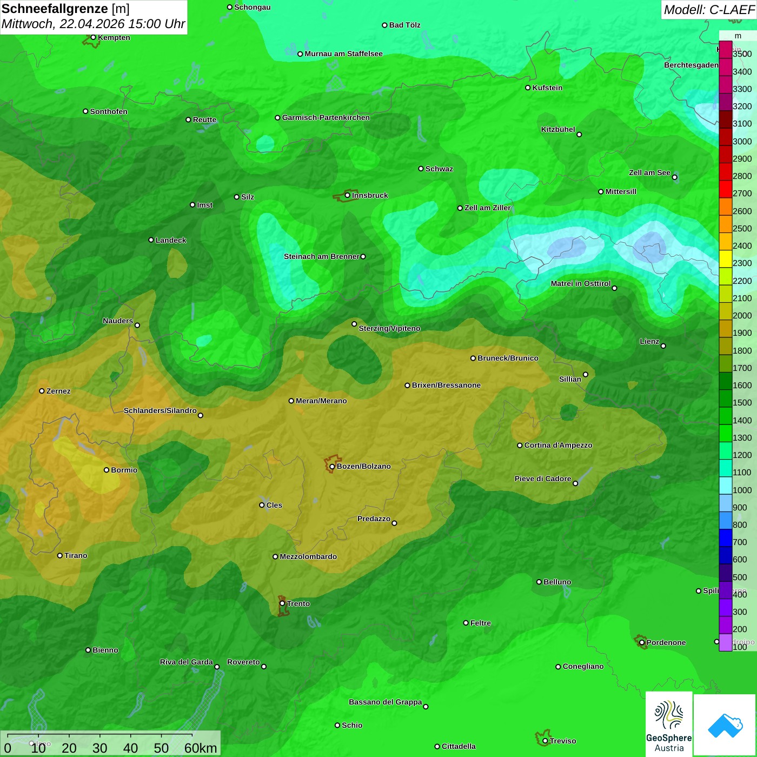Click the Belluno city marker dot
757x757 pixels.
pos(539,582)
